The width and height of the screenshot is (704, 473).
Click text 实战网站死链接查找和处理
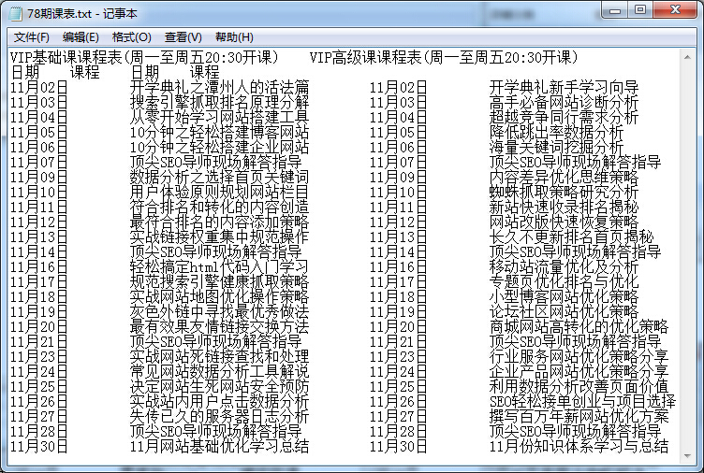219,356
